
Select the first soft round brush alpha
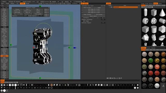[x=2, y=85]
